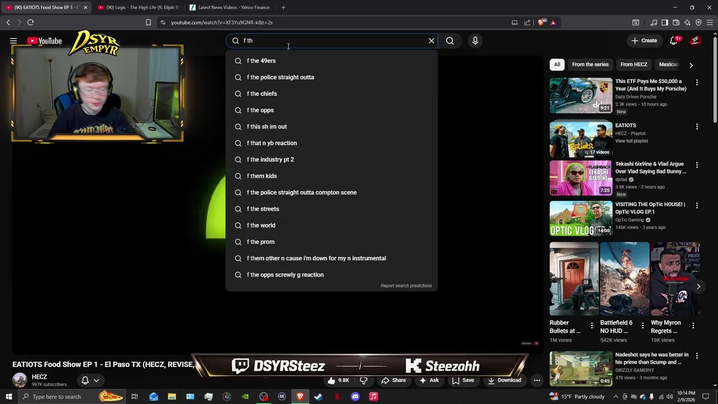Open the Brave playlist music note icon
Viewport: 718px width, 404px height.
[x=653, y=22]
